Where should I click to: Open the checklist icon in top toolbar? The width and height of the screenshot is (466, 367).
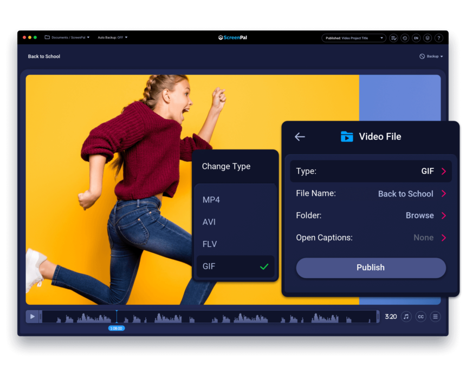(393, 38)
